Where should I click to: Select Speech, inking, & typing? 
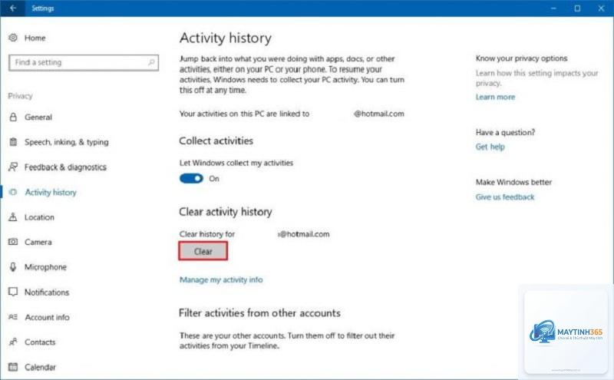pos(67,142)
